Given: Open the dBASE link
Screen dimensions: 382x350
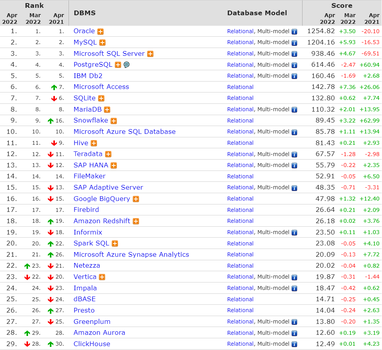Looking at the screenshot, I should (x=84, y=299).
